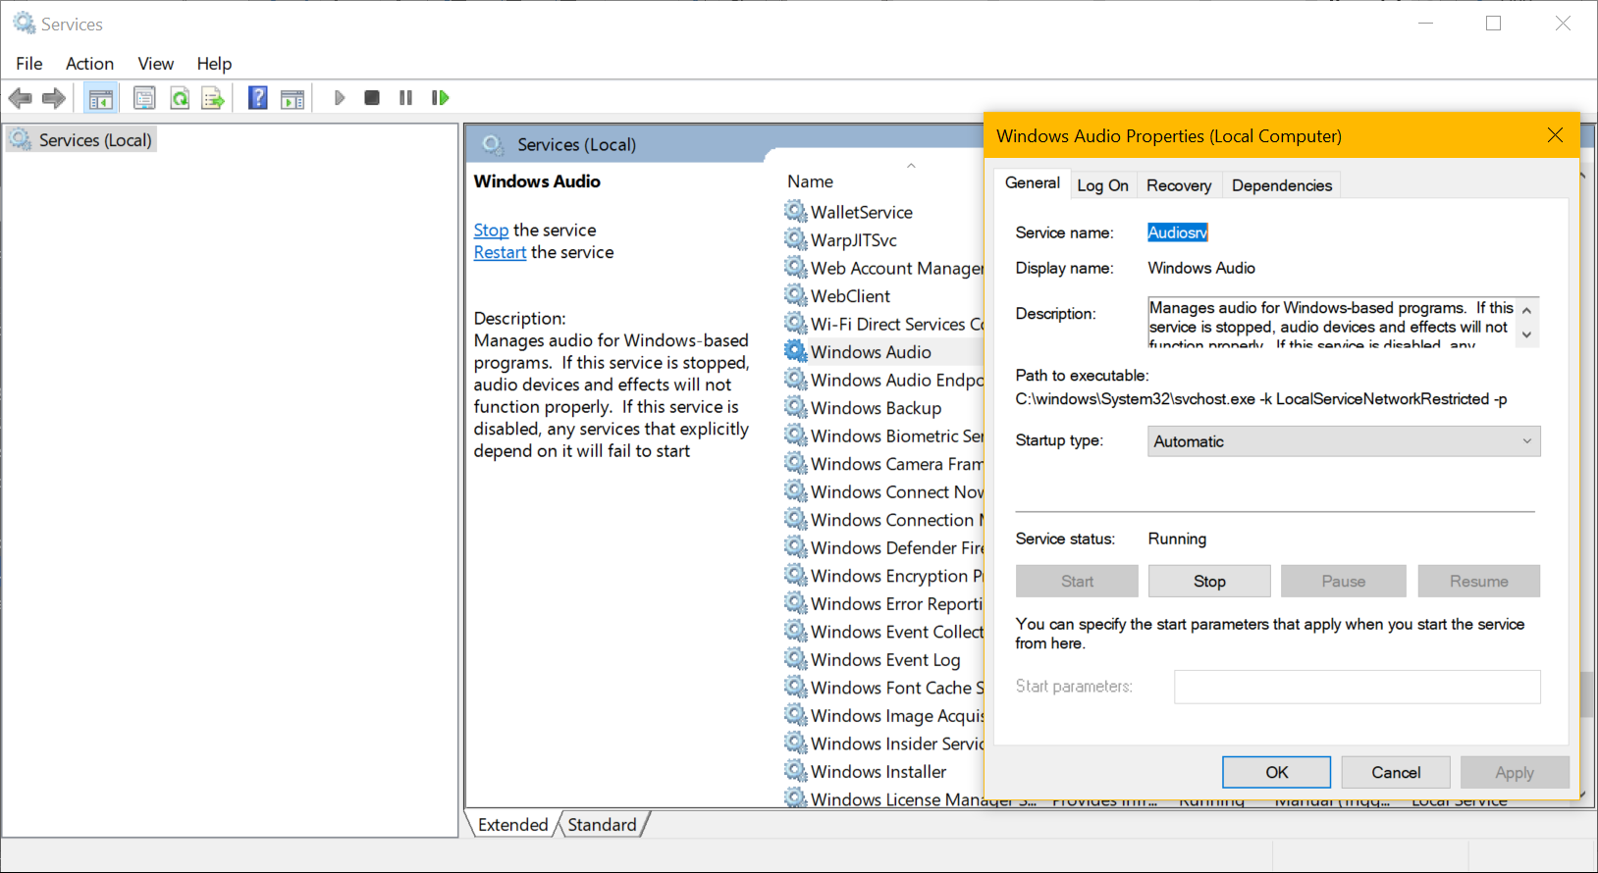Click the Restart Service toolbar icon

tap(440, 98)
